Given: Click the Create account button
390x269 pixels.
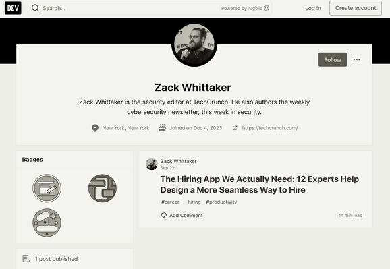Looking at the screenshot, I should (356, 8).
